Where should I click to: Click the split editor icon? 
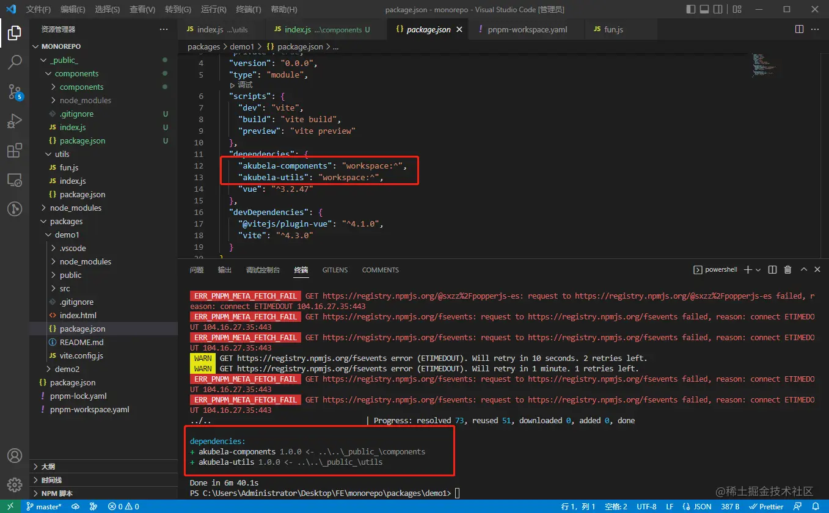tap(799, 29)
